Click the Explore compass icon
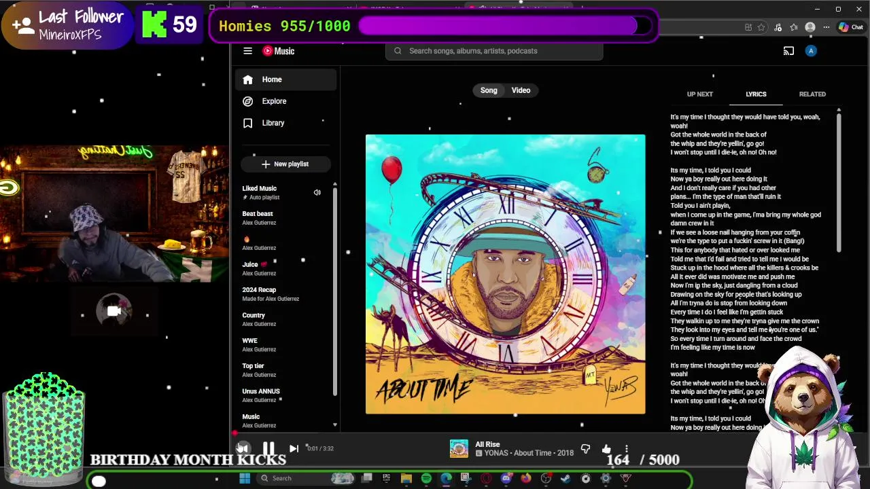Viewport: 870px width, 489px height. point(247,101)
